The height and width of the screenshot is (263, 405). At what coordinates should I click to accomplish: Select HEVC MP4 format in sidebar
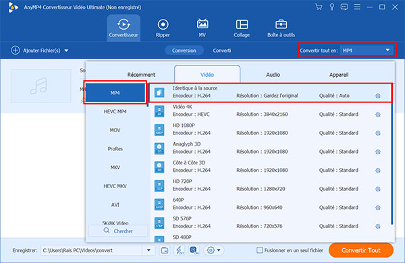pos(115,111)
